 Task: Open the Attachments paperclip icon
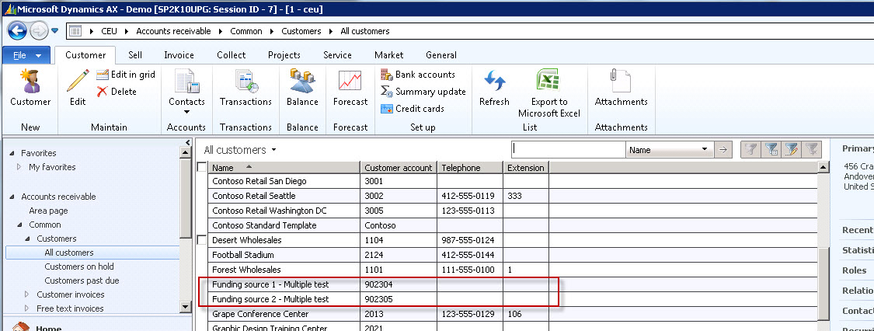[x=621, y=82]
